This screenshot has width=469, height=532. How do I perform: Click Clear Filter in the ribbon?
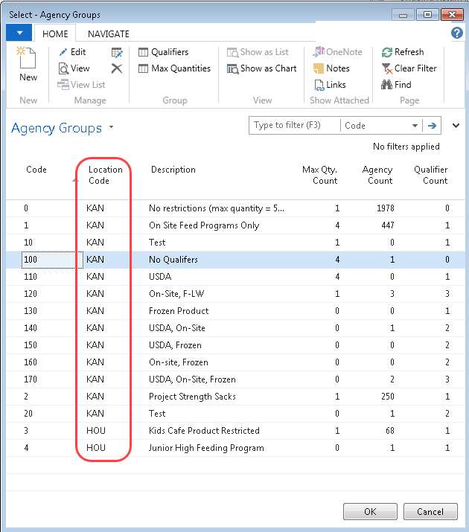click(x=408, y=68)
